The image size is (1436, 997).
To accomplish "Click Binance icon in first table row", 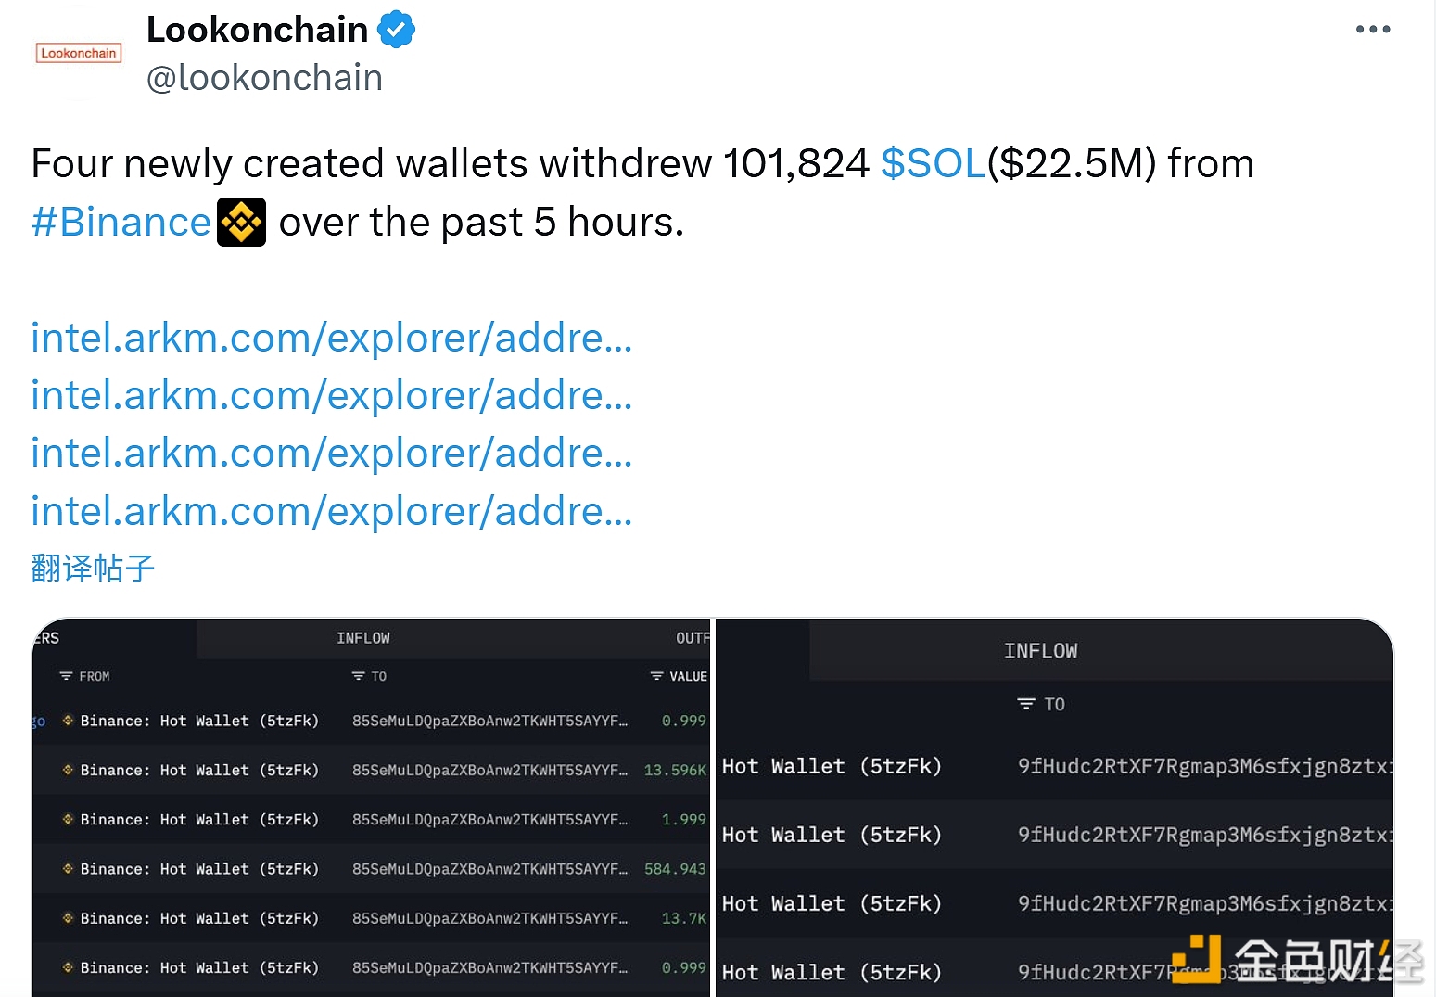I will pyautogui.click(x=68, y=720).
